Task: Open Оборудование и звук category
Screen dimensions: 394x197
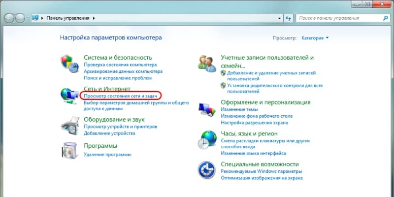Action: pyautogui.click(x=114, y=119)
